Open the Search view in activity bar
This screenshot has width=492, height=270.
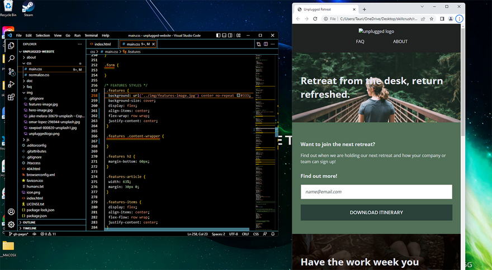11,57
